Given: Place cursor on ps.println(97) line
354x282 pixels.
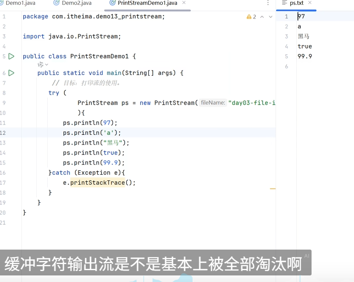Looking at the screenshot, I should [x=90, y=123].
